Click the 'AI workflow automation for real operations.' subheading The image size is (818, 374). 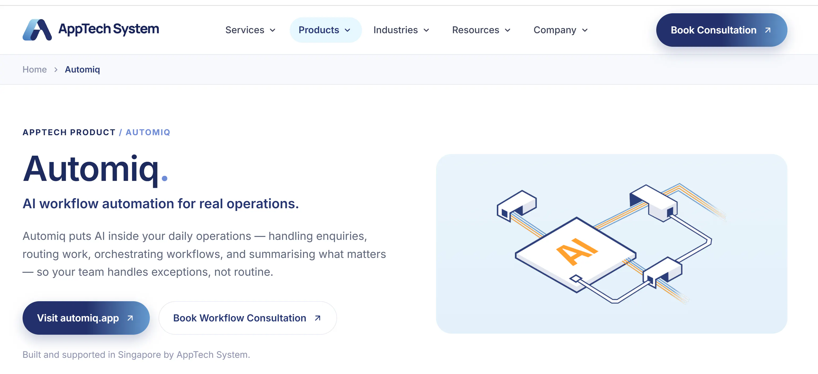click(x=161, y=203)
